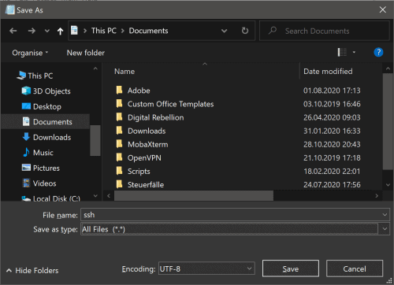Click file list scroll-up arrow

tap(388, 68)
